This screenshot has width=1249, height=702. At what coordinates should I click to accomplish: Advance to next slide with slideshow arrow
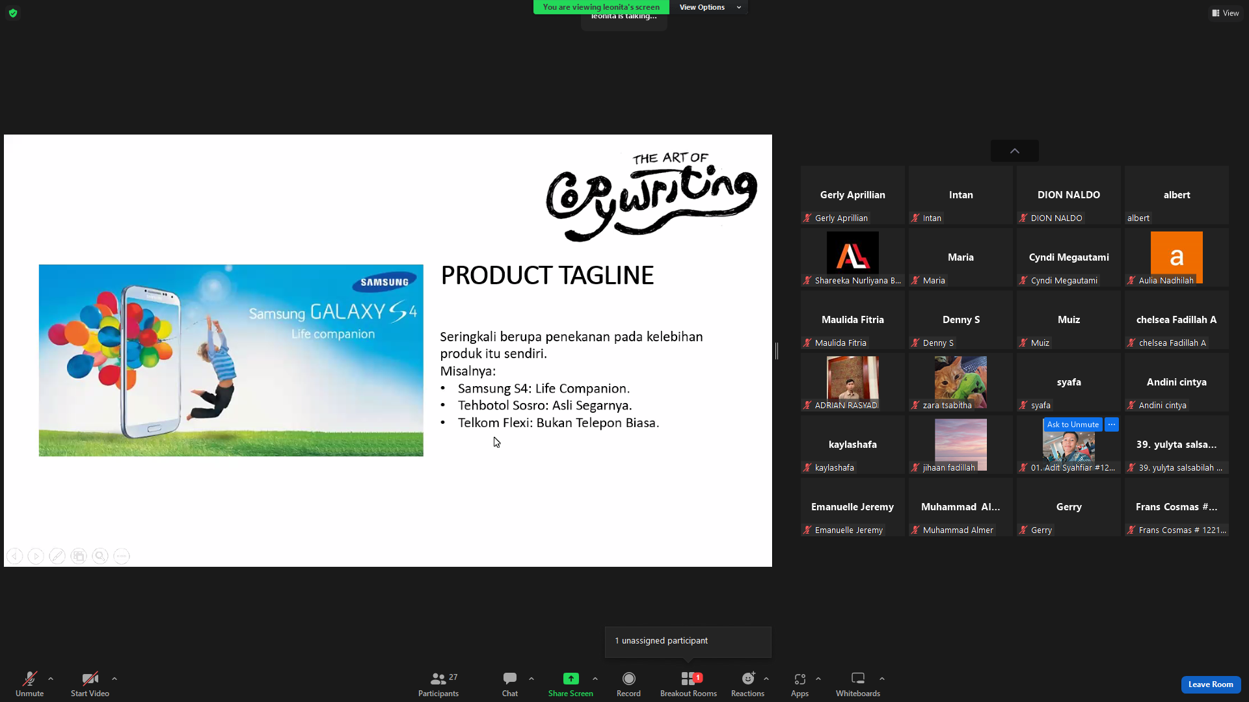(x=36, y=556)
